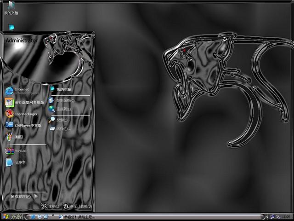Open the 我的文档 desktop icon

(11, 8)
